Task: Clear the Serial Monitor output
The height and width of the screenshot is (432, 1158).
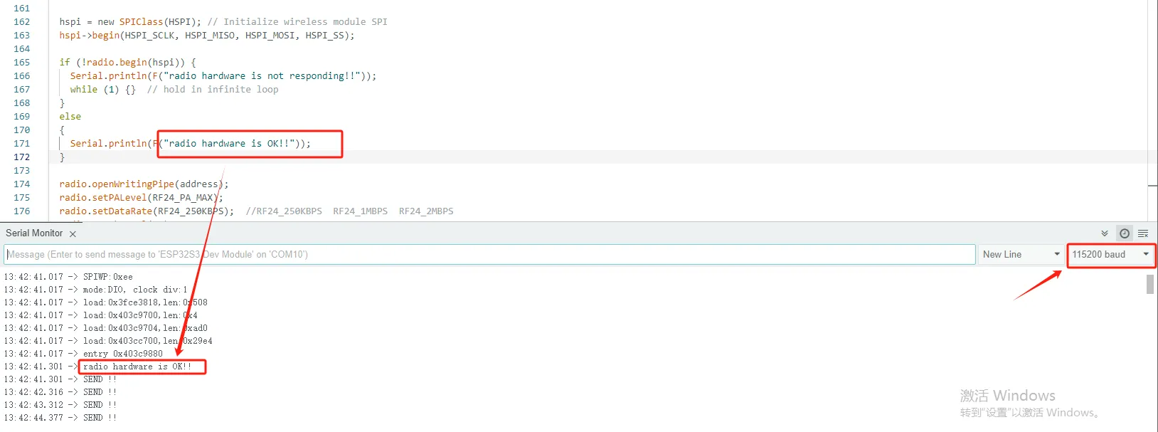Action: click(1143, 233)
